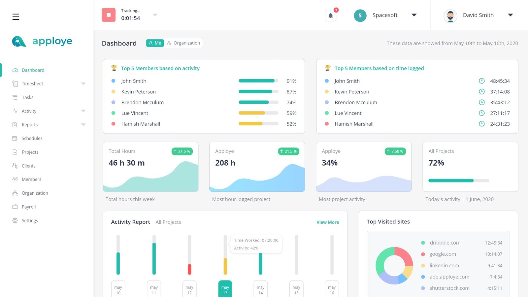Switch dashboard view to Organization
This screenshot has height=297, width=528.
(x=184, y=43)
